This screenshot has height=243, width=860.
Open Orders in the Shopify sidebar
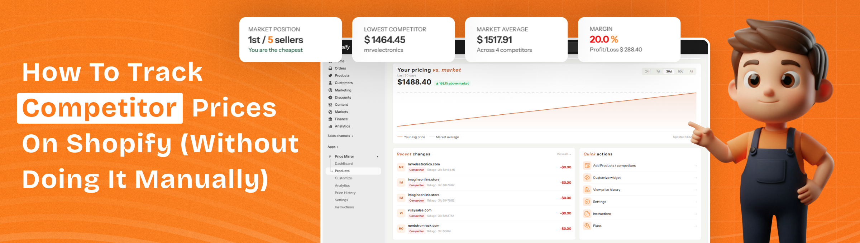click(340, 68)
